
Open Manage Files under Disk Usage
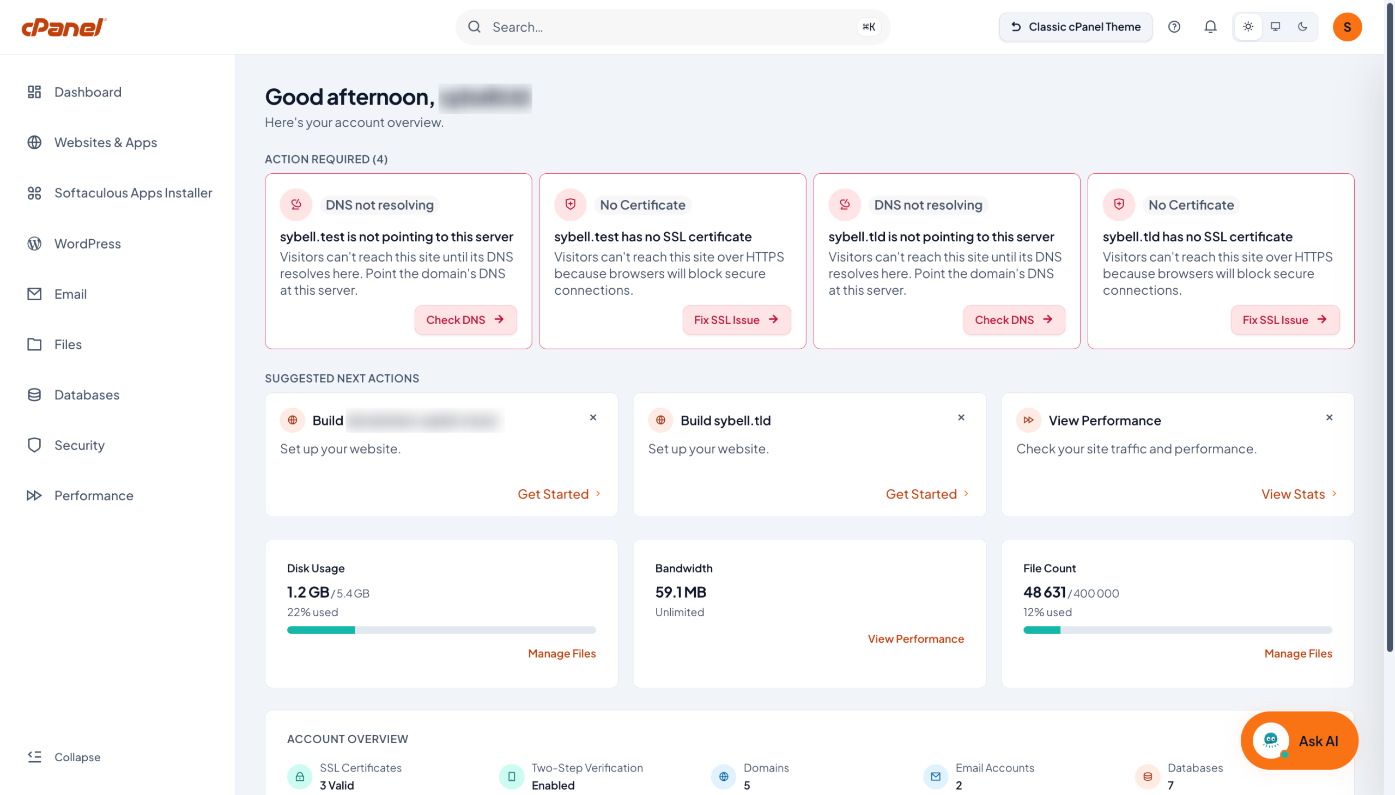click(x=562, y=653)
